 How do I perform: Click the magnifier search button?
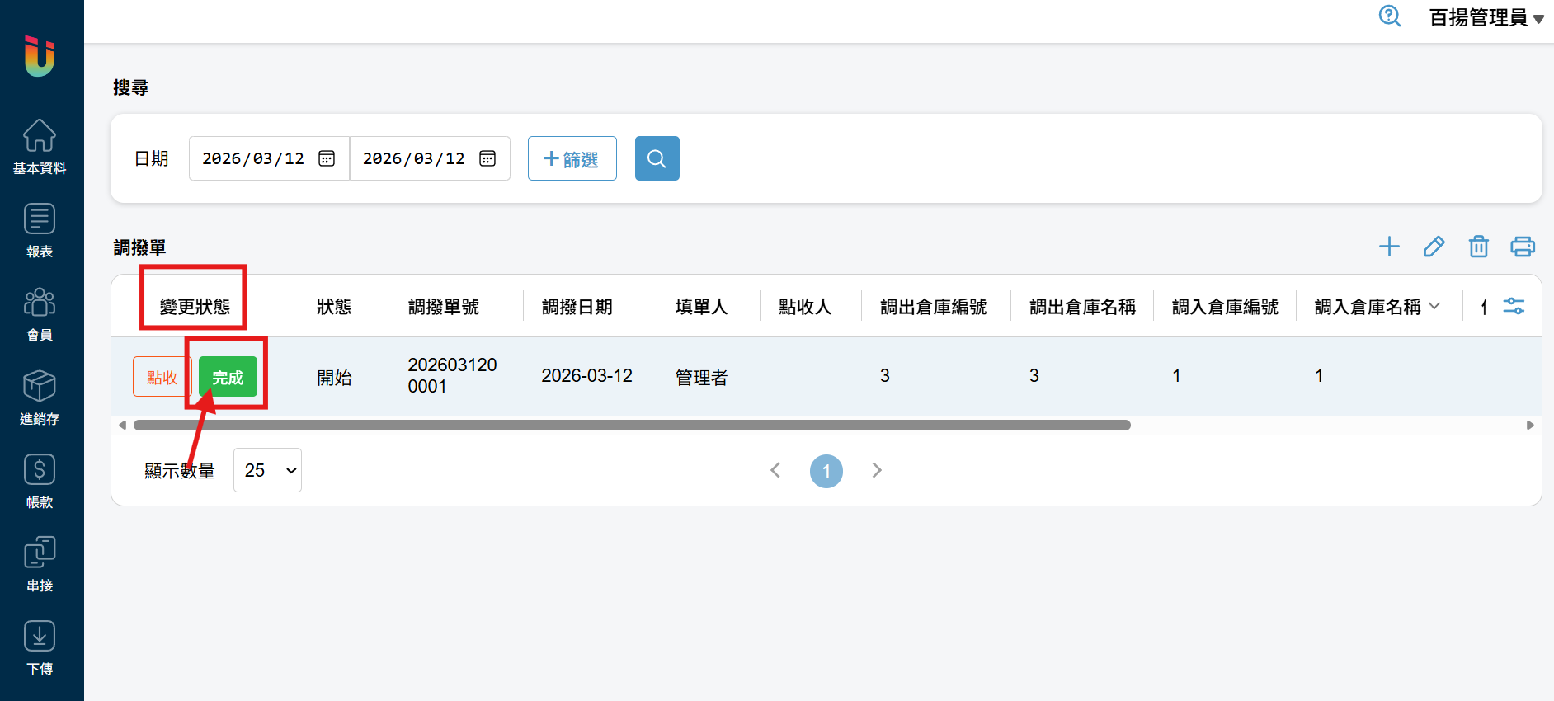(x=657, y=158)
